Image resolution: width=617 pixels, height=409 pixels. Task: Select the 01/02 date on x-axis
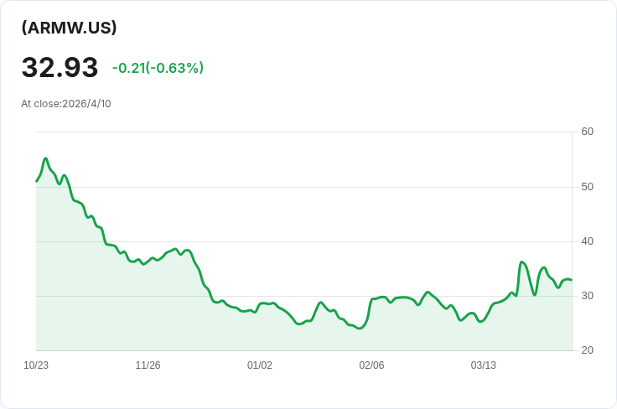pos(260,365)
